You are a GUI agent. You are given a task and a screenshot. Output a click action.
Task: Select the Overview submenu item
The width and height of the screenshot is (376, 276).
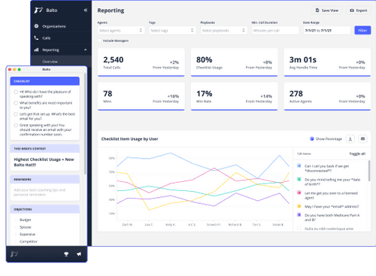tap(50, 62)
